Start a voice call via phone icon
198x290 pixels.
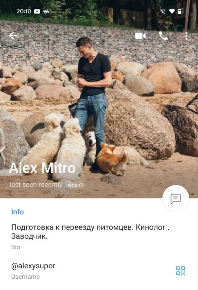[164, 36]
